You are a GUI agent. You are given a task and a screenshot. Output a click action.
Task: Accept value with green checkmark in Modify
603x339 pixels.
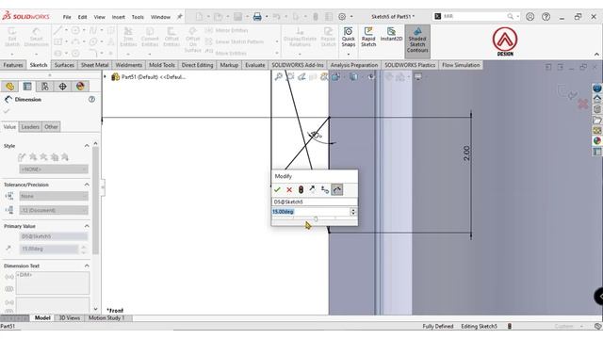tap(277, 189)
